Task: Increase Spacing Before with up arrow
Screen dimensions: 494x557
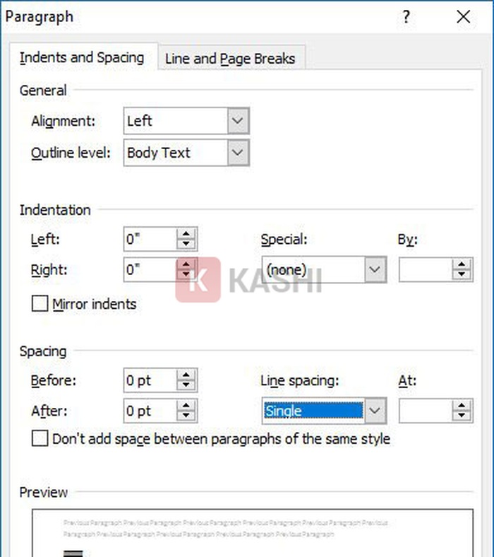Action: [x=186, y=376]
